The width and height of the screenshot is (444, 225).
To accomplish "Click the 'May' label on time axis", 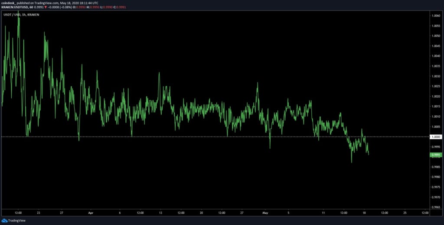I will 265,213.
